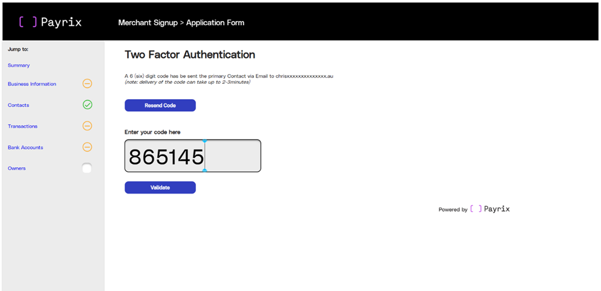Open the Business Information section link
601x291 pixels.
pyautogui.click(x=32, y=84)
